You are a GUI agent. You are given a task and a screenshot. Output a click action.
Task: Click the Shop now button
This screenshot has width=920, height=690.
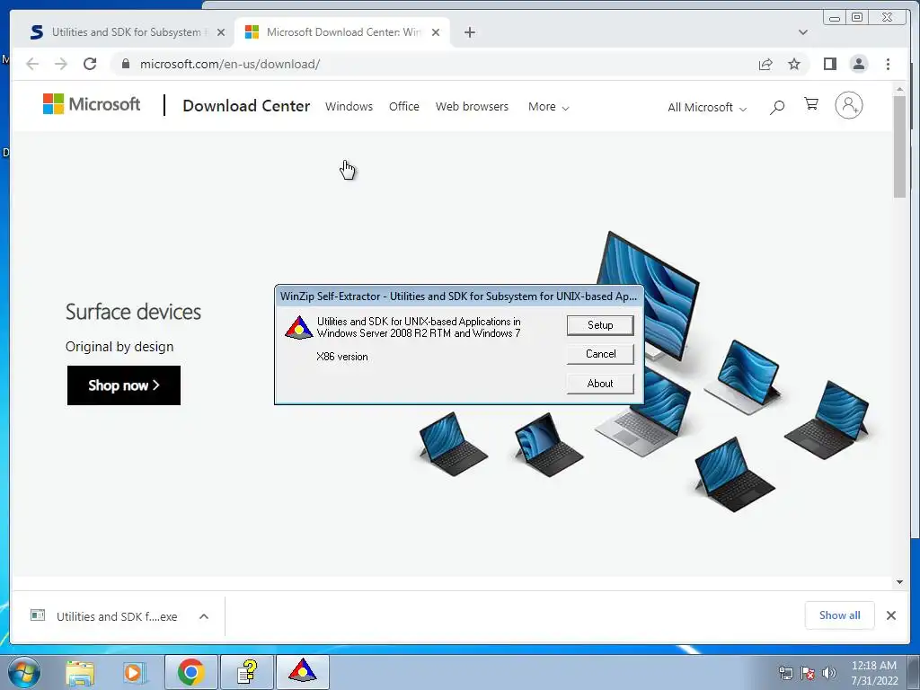click(124, 385)
